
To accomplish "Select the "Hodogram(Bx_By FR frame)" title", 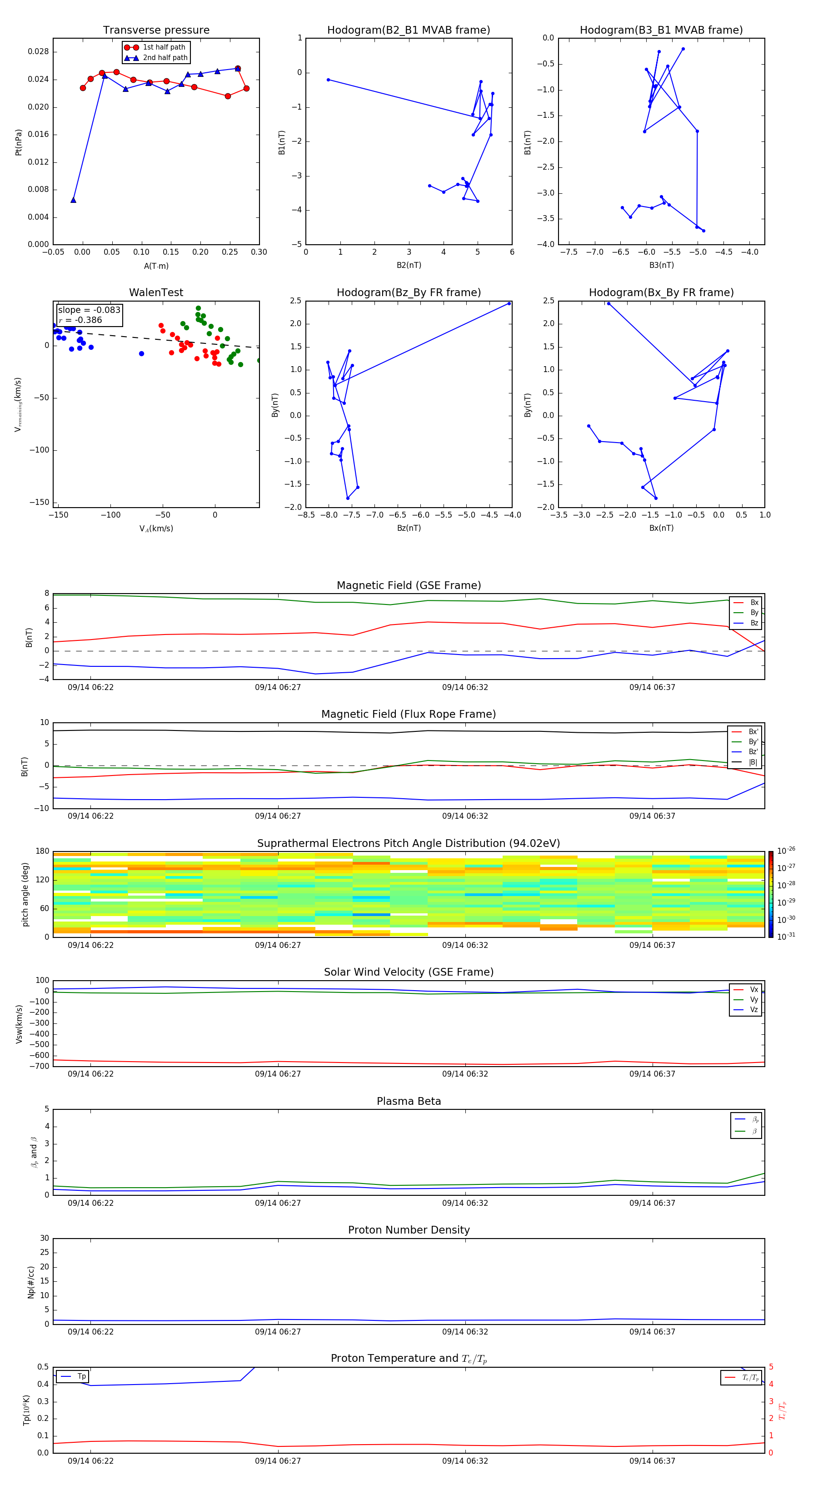I will pos(661,292).
